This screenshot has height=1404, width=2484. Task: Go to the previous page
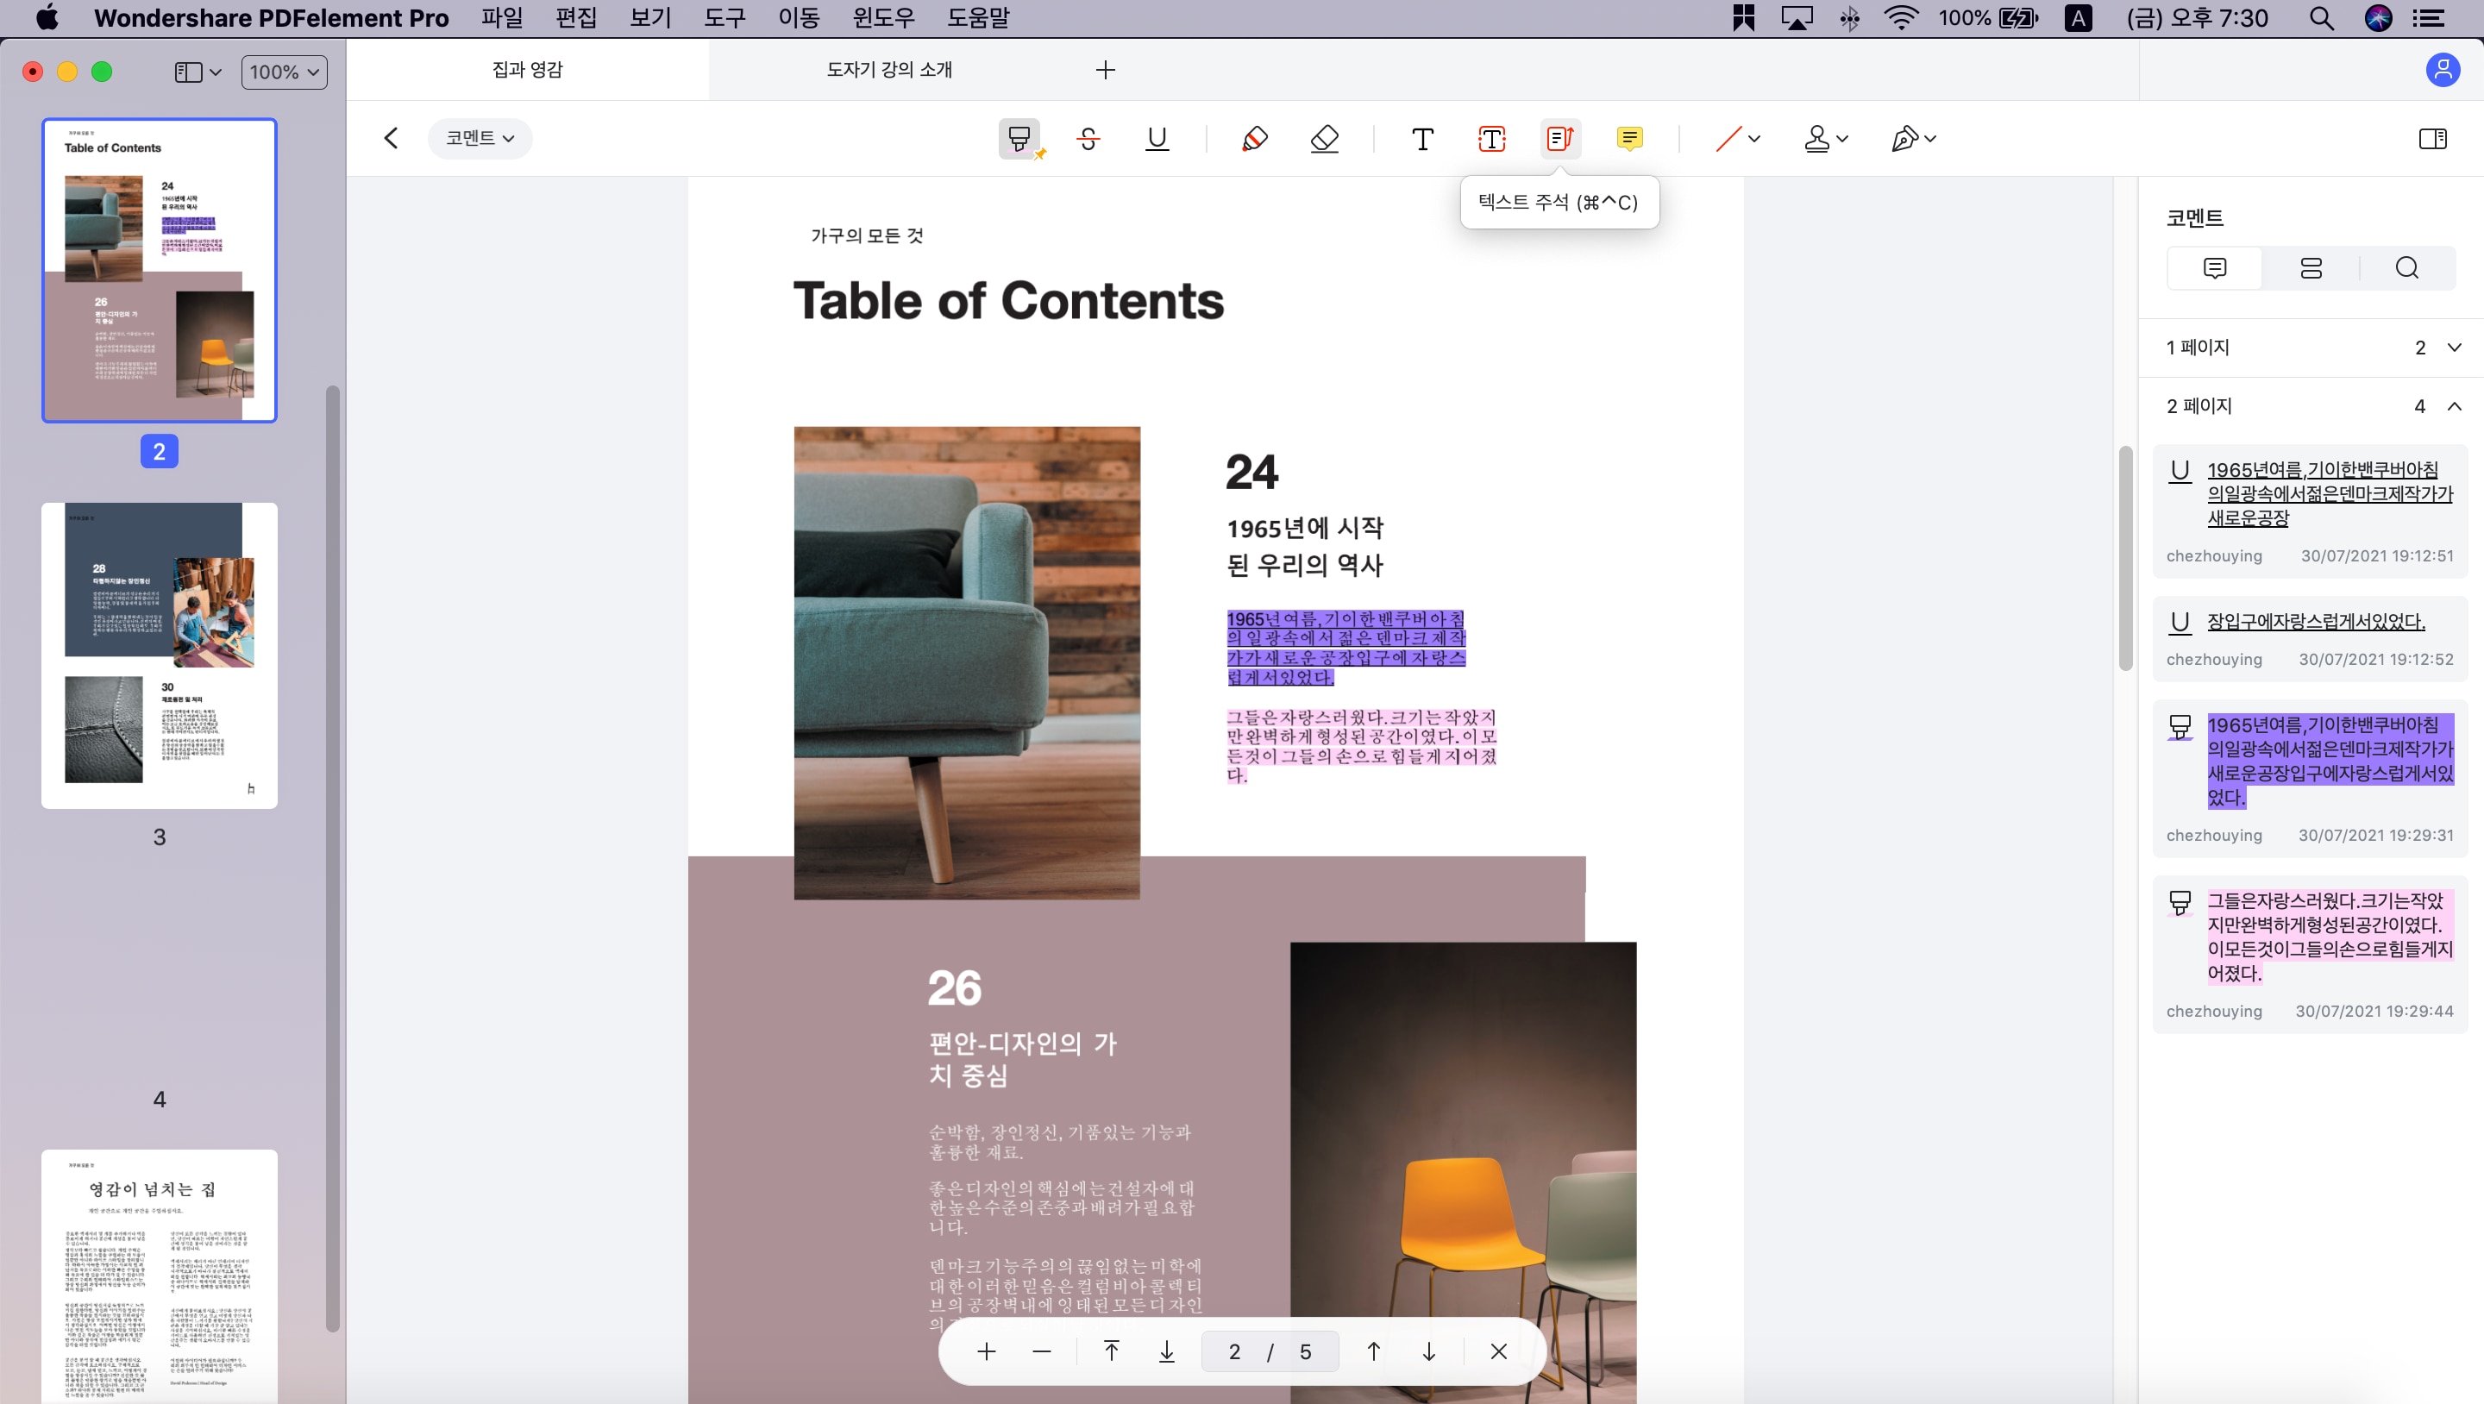[1373, 1352]
